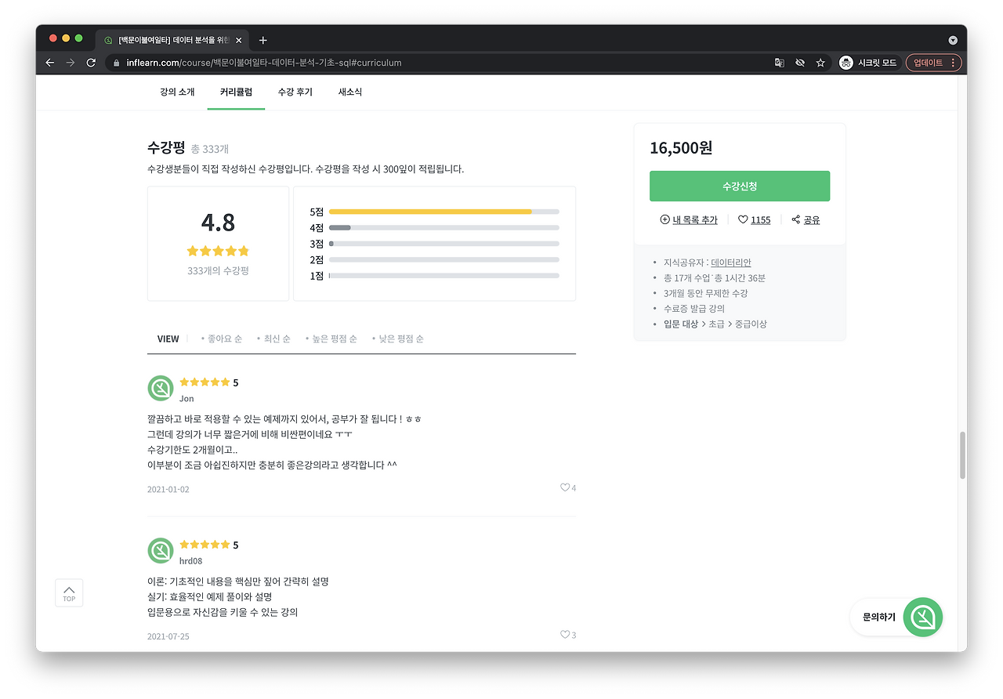Image resolution: width=1003 pixels, height=699 pixels.
Task: Reload the page with the refresh icon
Action: pyautogui.click(x=91, y=63)
